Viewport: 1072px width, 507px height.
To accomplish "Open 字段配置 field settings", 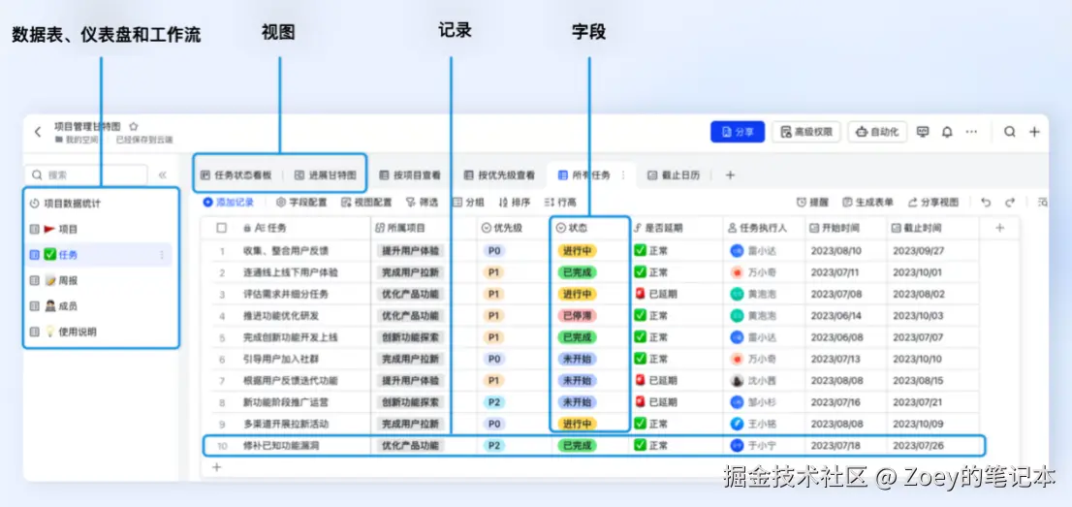I will [x=301, y=202].
